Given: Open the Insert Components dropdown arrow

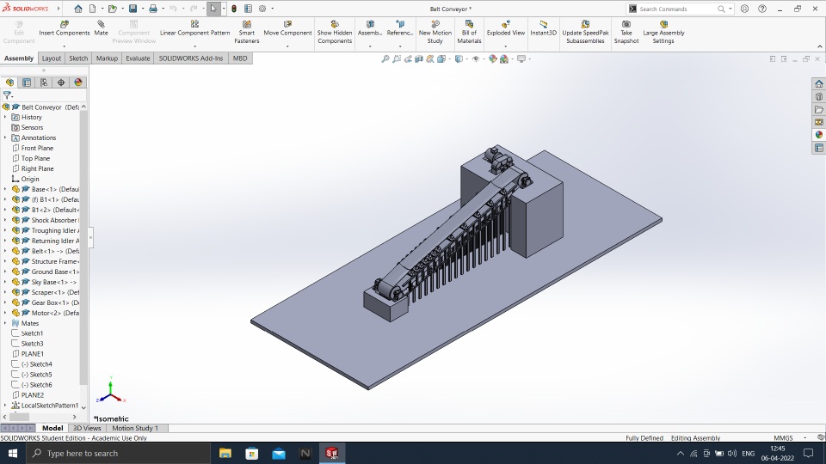Looking at the screenshot, I should pyautogui.click(x=65, y=46).
